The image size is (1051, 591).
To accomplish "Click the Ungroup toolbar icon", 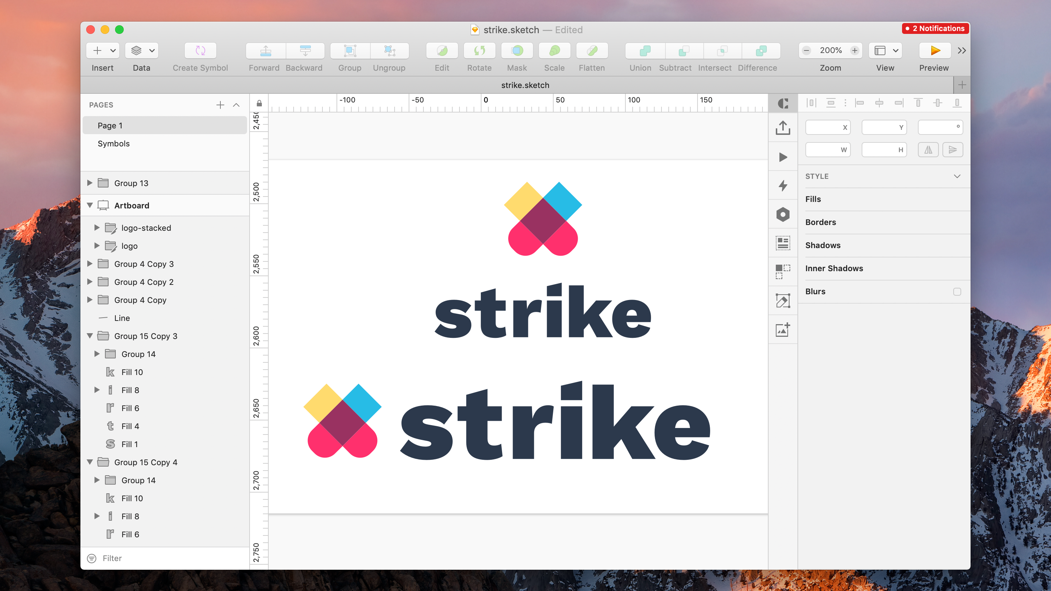I will click(390, 50).
